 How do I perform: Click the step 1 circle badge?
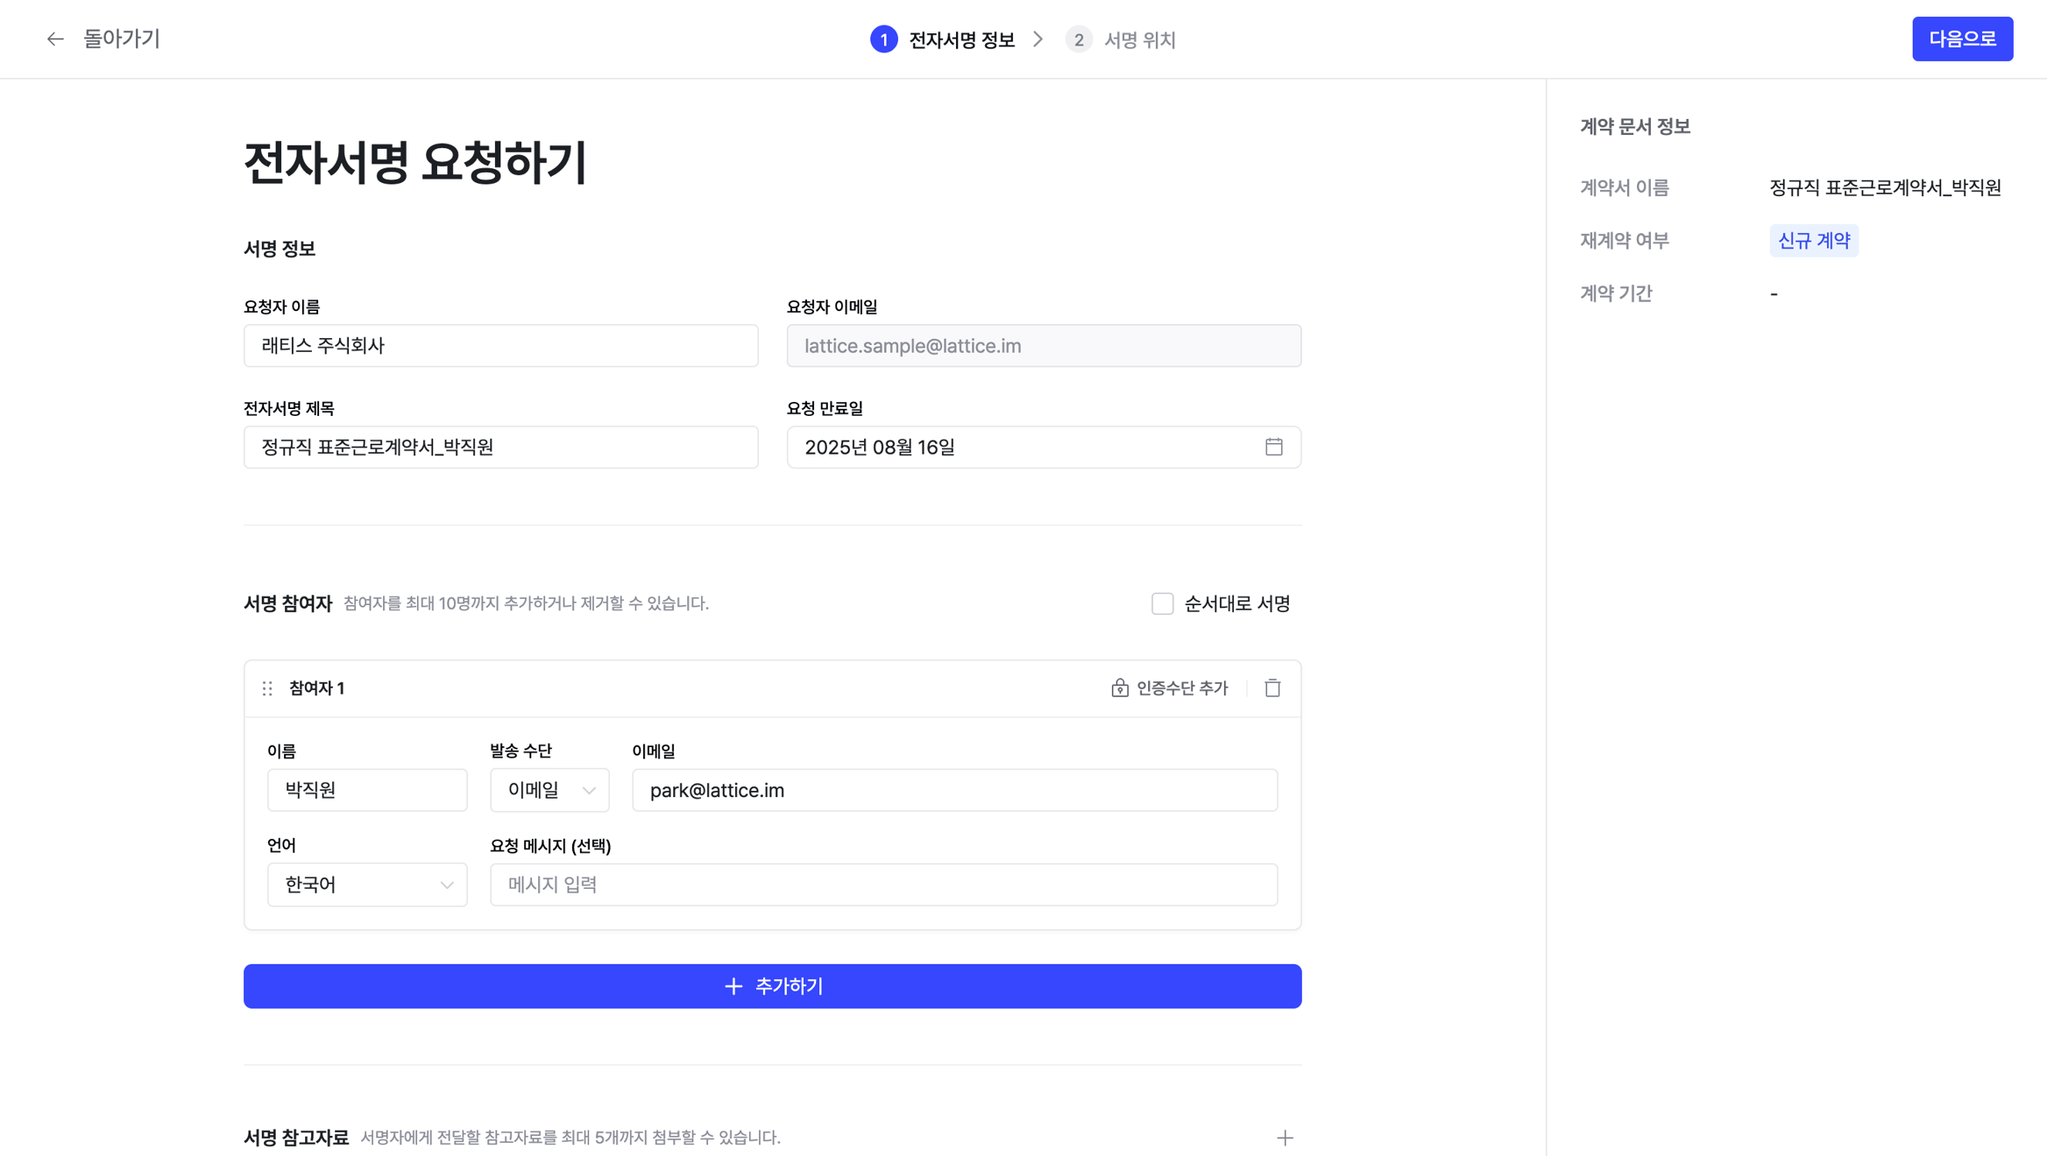pyautogui.click(x=883, y=39)
